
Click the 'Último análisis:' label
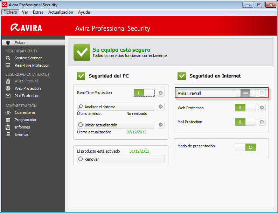(x=89, y=113)
